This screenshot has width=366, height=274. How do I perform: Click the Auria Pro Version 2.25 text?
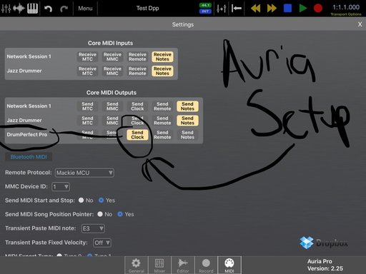point(325,265)
